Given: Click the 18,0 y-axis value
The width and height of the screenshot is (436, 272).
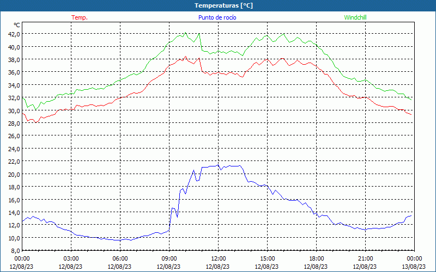Looking at the screenshot, I should [x=15, y=187].
